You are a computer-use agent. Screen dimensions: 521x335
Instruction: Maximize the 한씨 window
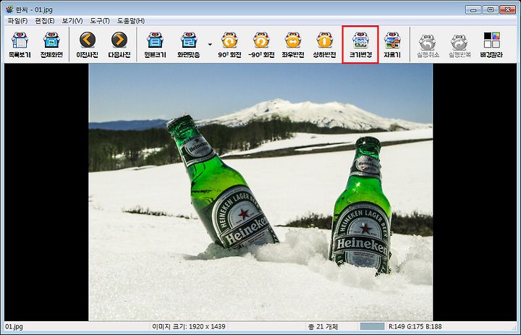coord(490,9)
